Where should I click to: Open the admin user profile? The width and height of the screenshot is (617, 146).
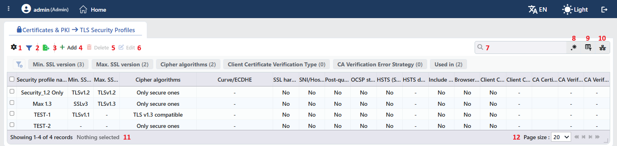click(45, 9)
